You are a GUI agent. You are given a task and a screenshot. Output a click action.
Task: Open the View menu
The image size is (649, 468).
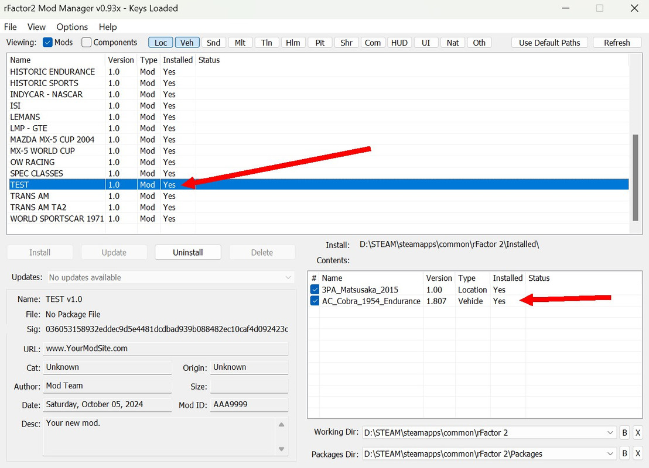pos(36,27)
